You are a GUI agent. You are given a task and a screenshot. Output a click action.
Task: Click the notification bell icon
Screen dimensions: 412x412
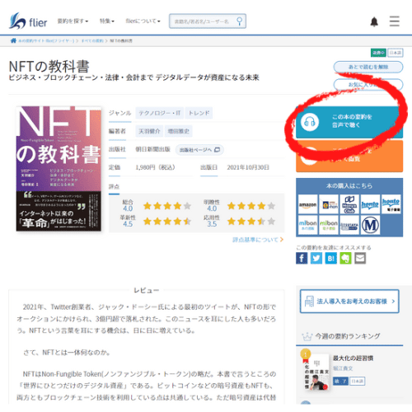[x=374, y=21]
